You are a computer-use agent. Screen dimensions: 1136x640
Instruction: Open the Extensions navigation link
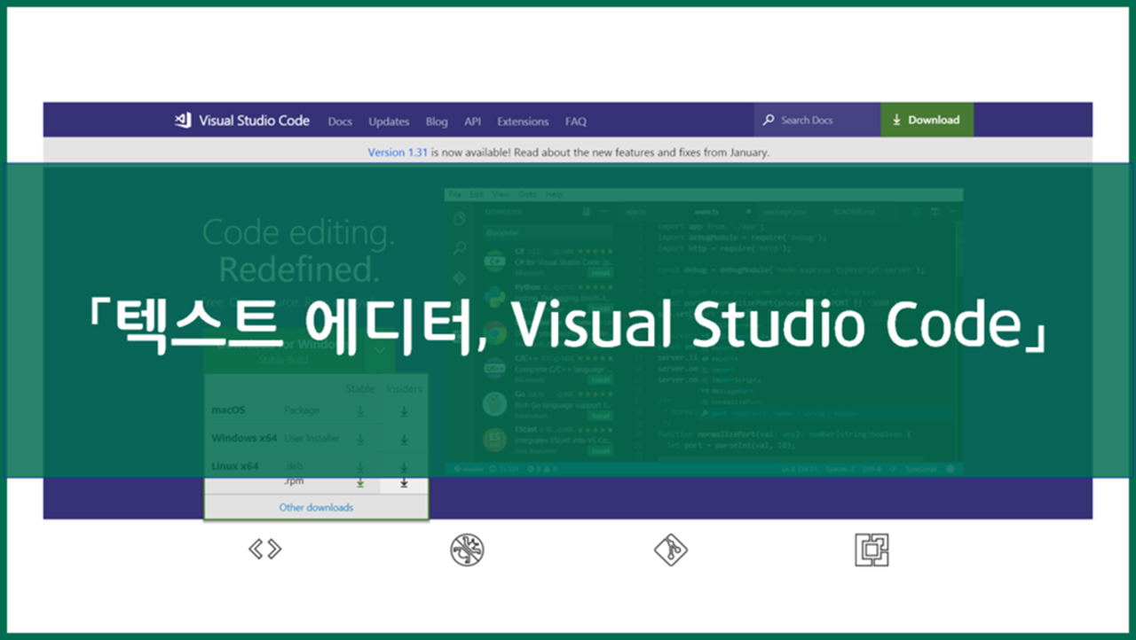click(523, 121)
